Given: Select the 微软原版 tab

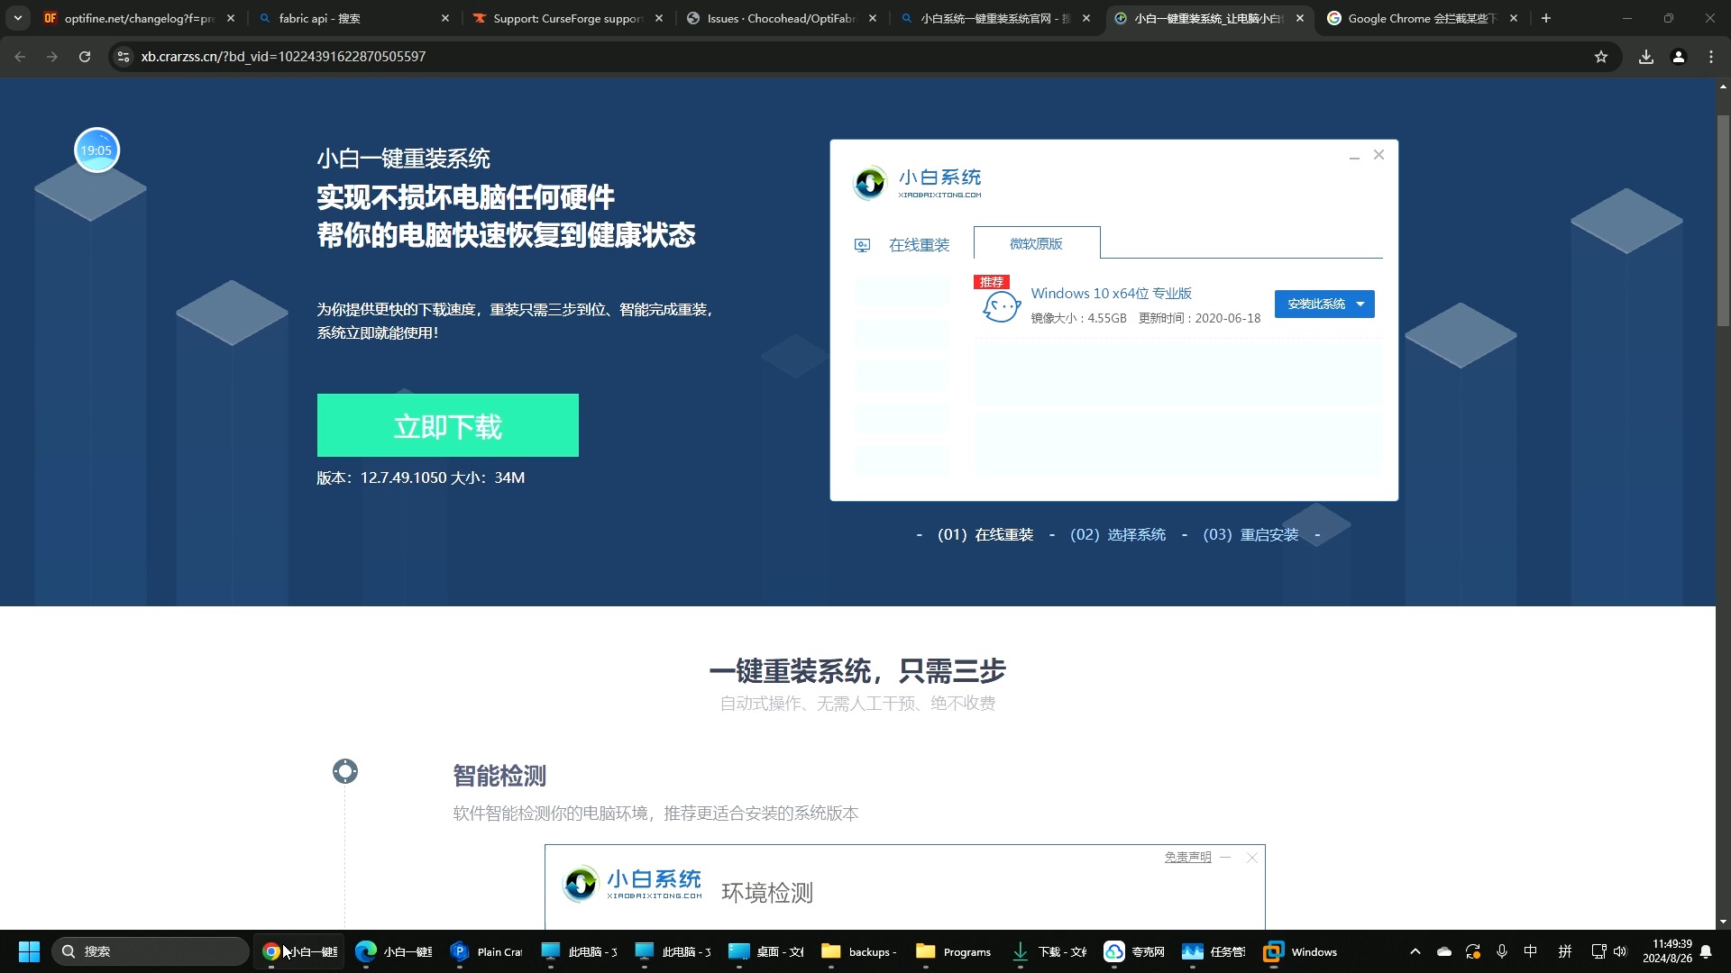Looking at the screenshot, I should 1036,243.
